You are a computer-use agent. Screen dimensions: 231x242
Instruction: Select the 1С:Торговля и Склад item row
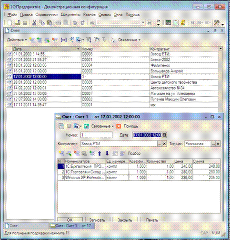[x=139, y=172]
